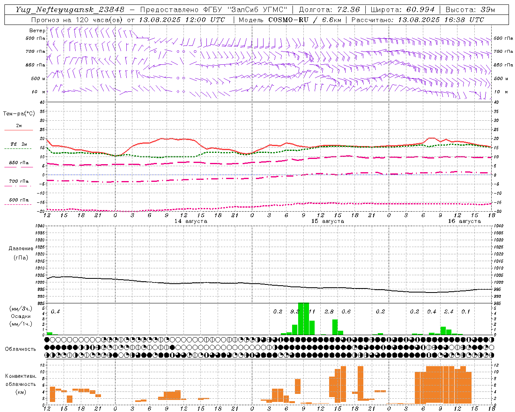
Task: Click the Рассчитано: 13.08.2025 16:38 UTC text
Action: click(418, 20)
